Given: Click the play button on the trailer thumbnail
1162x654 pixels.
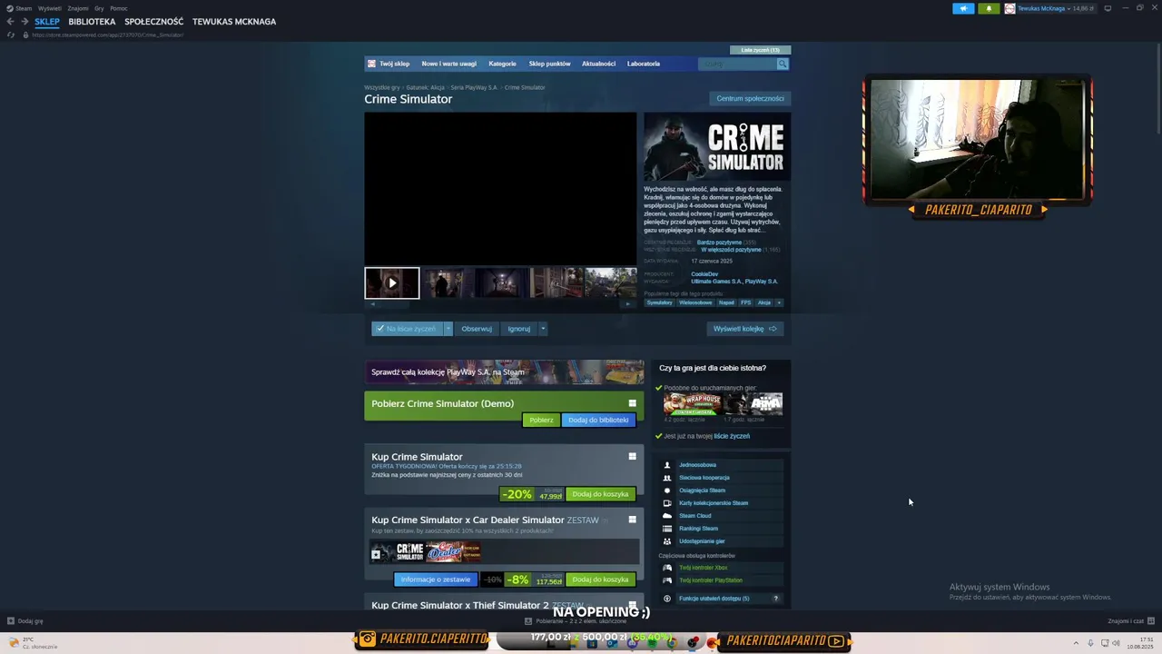Looking at the screenshot, I should (x=392, y=283).
